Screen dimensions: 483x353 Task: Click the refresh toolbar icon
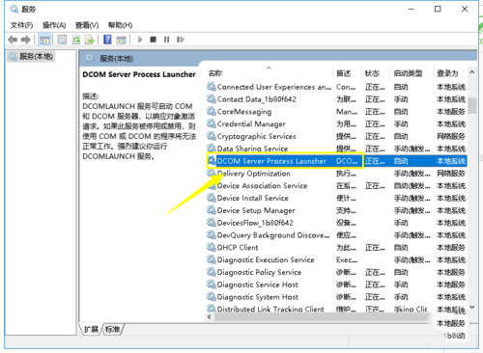coord(76,40)
